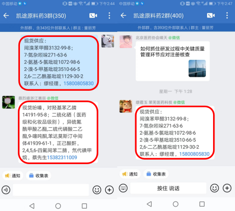Expand the plus attachment menu in left chat
235x211 pixels.
(109, 190)
